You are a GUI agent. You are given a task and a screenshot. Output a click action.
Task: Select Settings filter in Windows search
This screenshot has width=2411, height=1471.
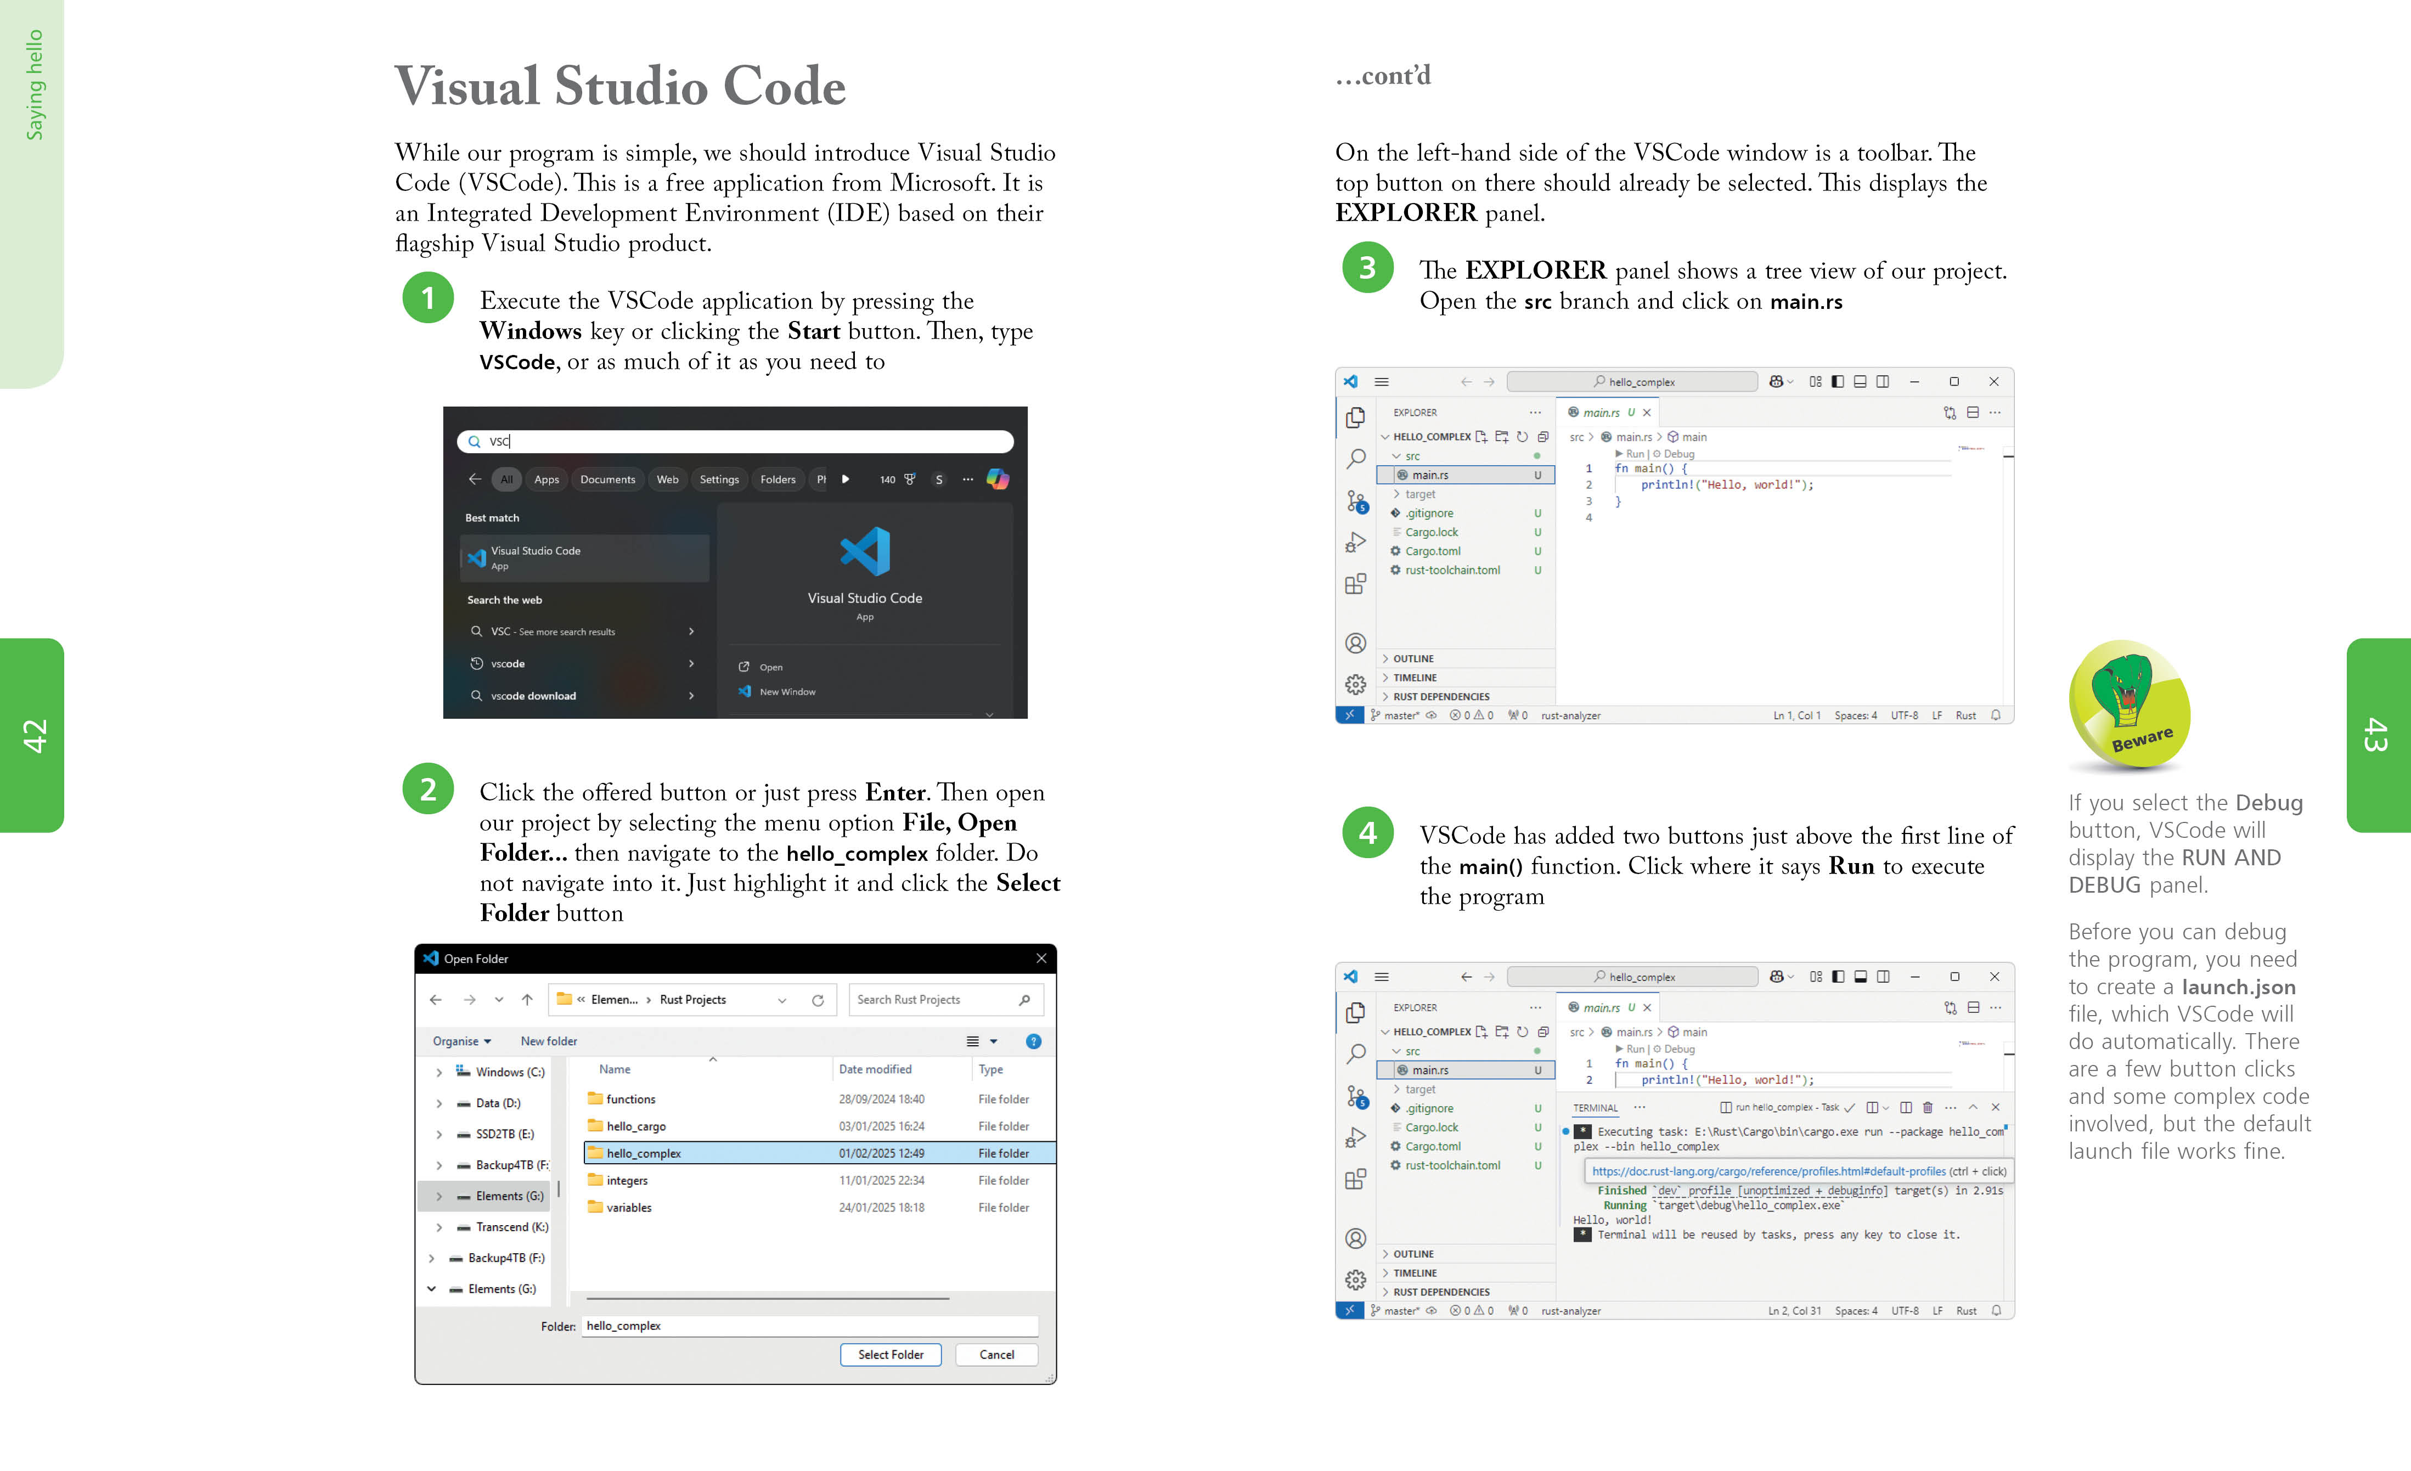point(719,480)
